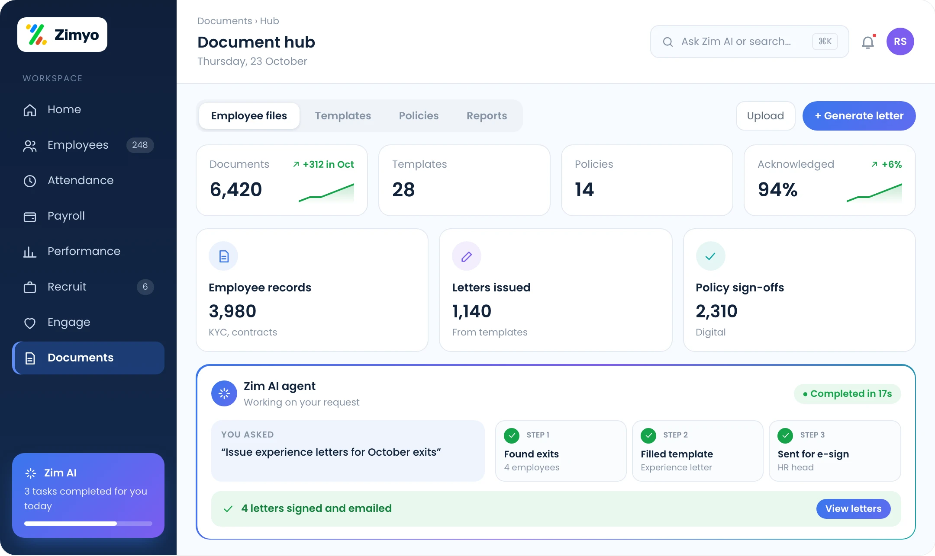Open the Zim AI tasks card in sidebar

pyautogui.click(x=88, y=495)
